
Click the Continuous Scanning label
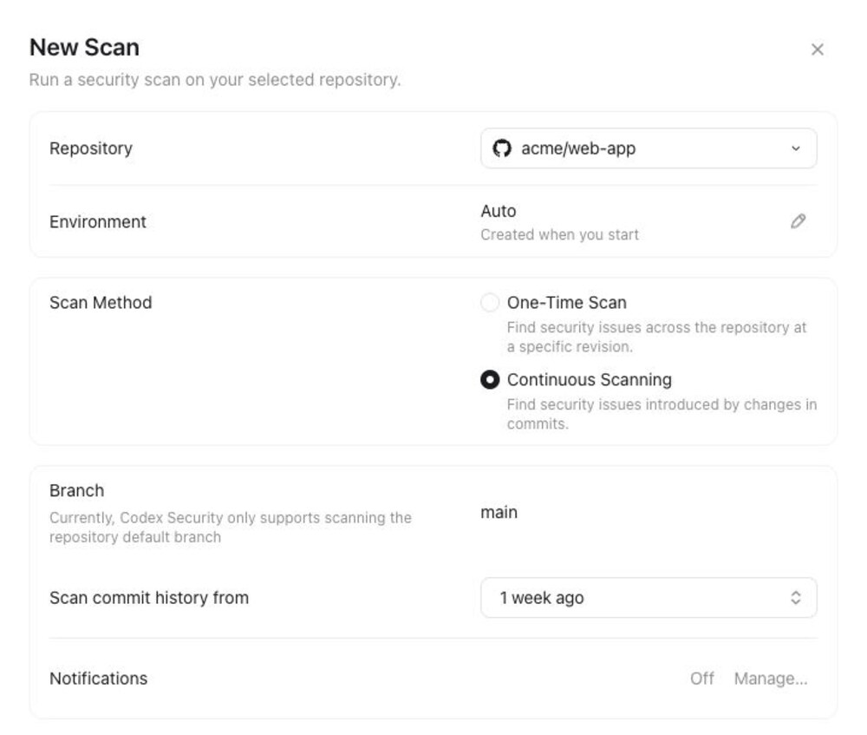click(x=590, y=380)
